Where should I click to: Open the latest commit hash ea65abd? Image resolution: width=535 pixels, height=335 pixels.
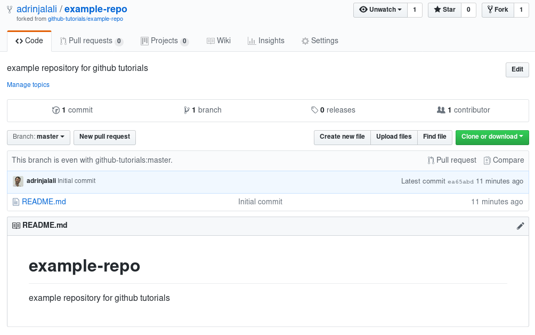(x=460, y=182)
